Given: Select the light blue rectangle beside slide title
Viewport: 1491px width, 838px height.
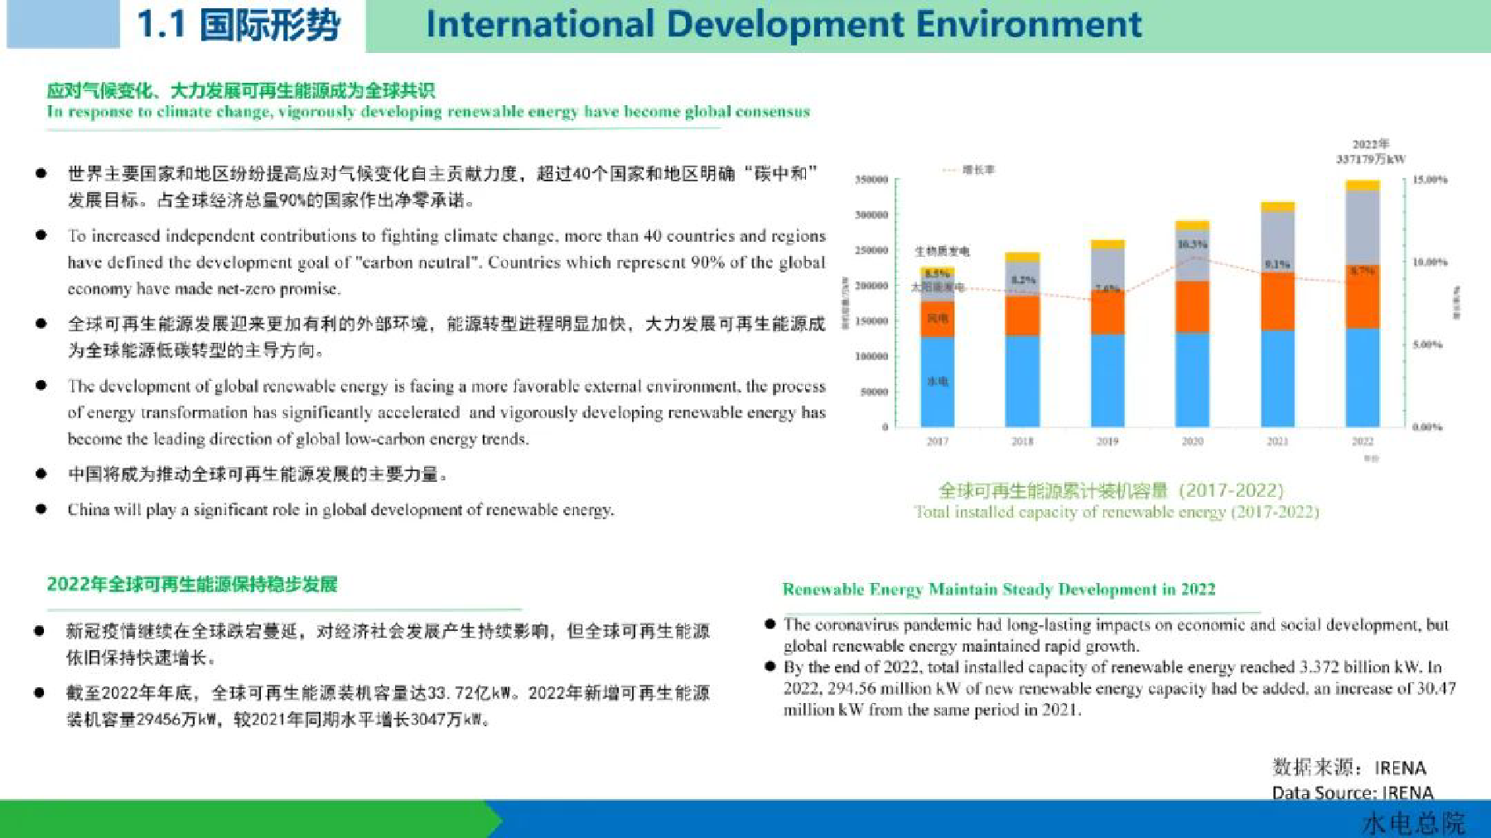Looking at the screenshot, I should coord(63,24).
